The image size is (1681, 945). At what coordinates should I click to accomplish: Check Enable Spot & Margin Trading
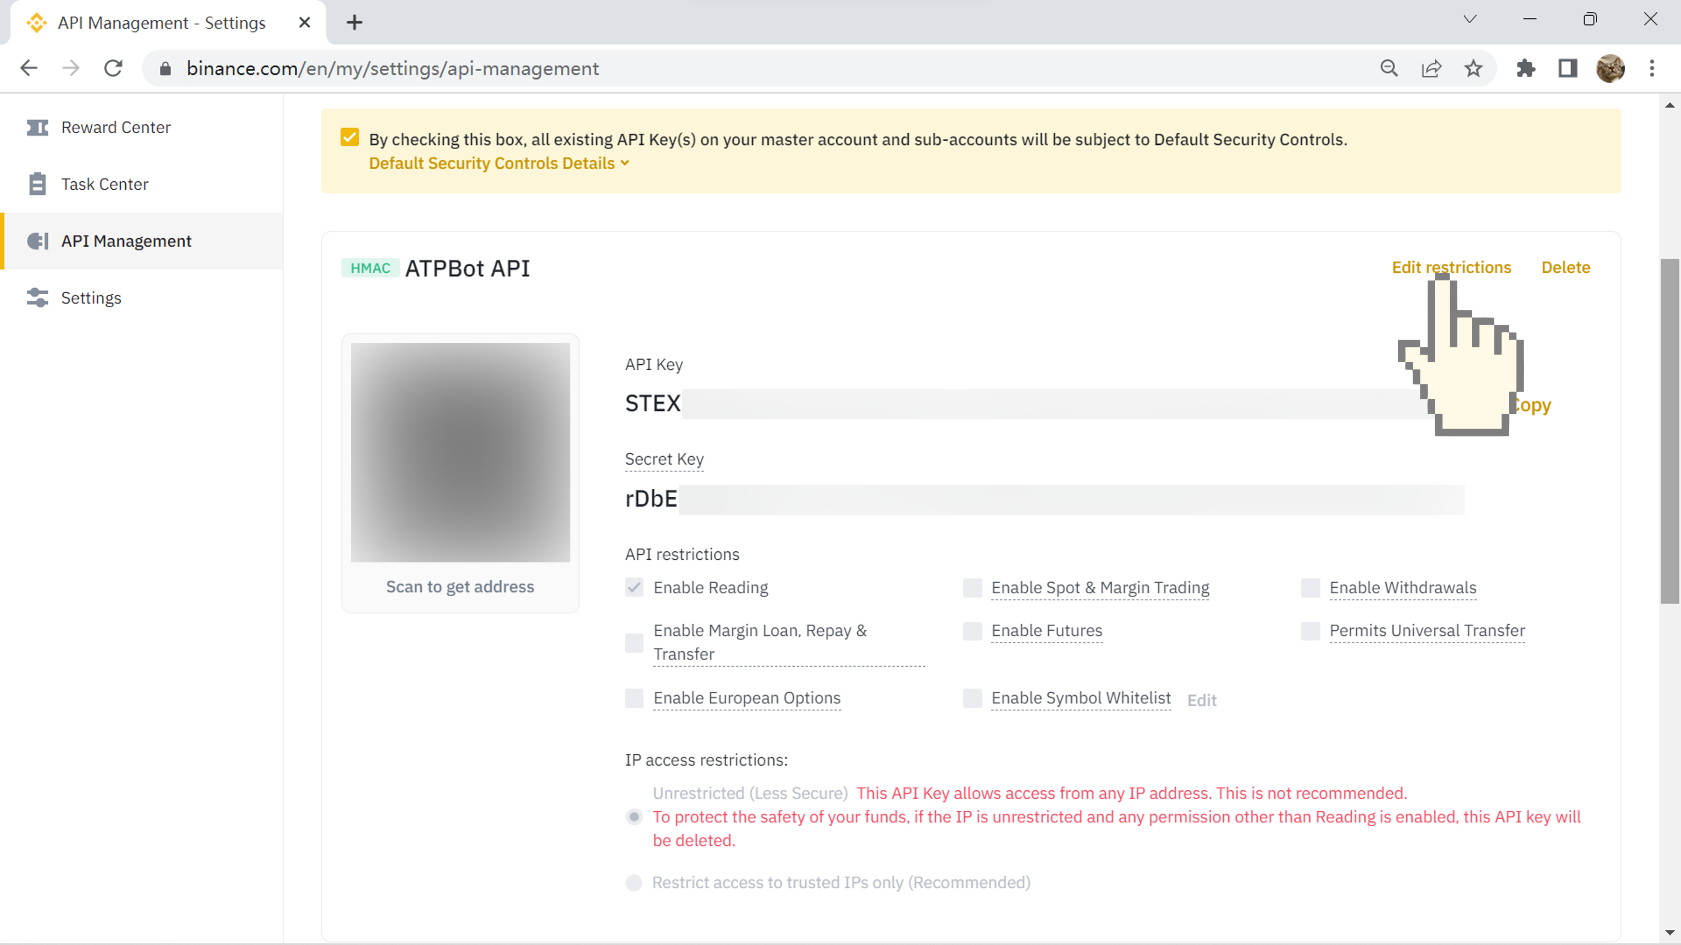point(972,588)
